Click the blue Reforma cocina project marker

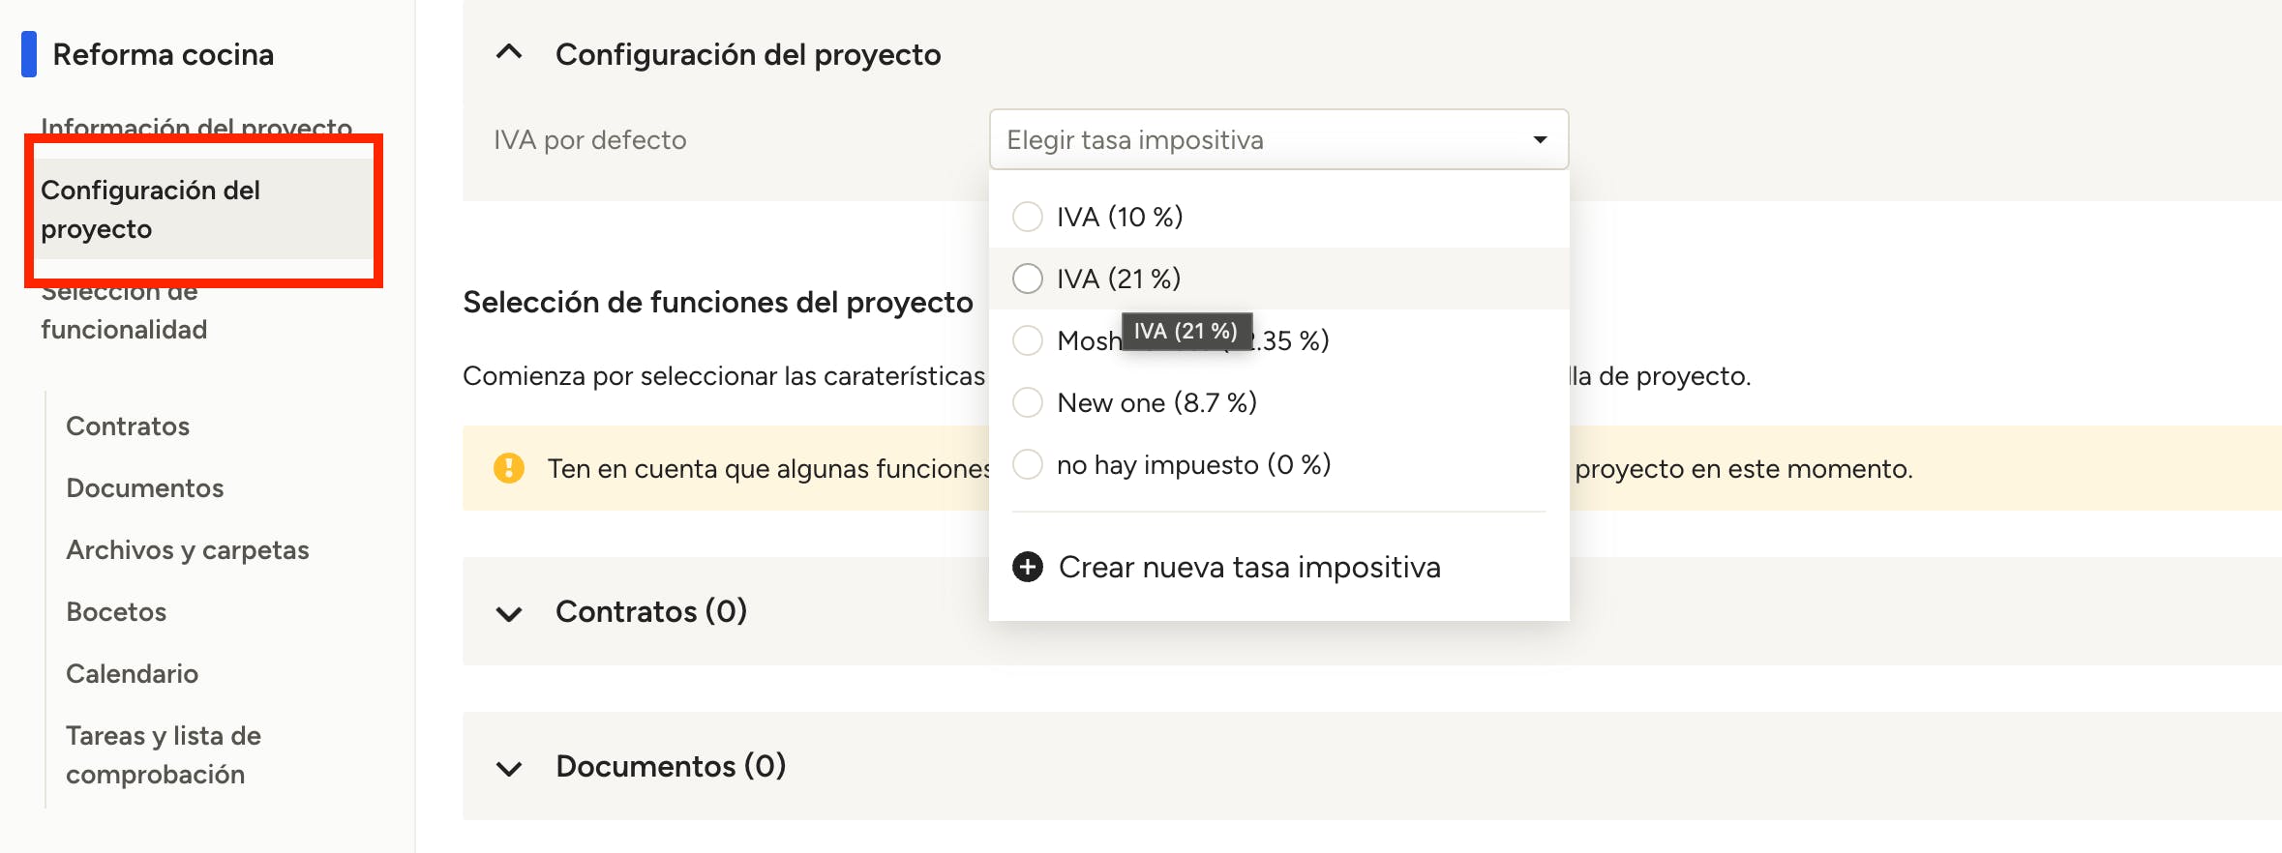pyautogui.click(x=29, y=54)
